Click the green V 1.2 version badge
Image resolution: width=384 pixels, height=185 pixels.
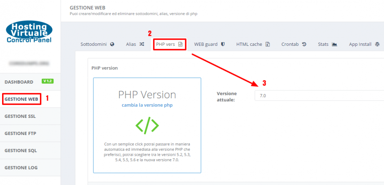pyautogui.click(x=47, y=81)
